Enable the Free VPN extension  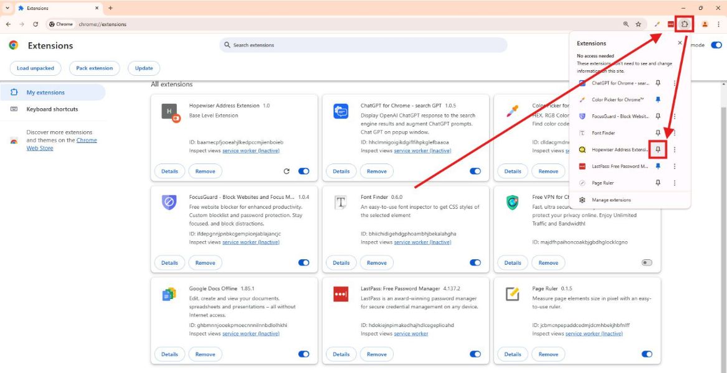pos(647,263)
